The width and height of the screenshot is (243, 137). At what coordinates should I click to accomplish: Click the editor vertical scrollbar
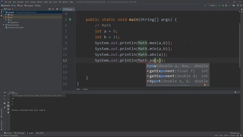240,45
